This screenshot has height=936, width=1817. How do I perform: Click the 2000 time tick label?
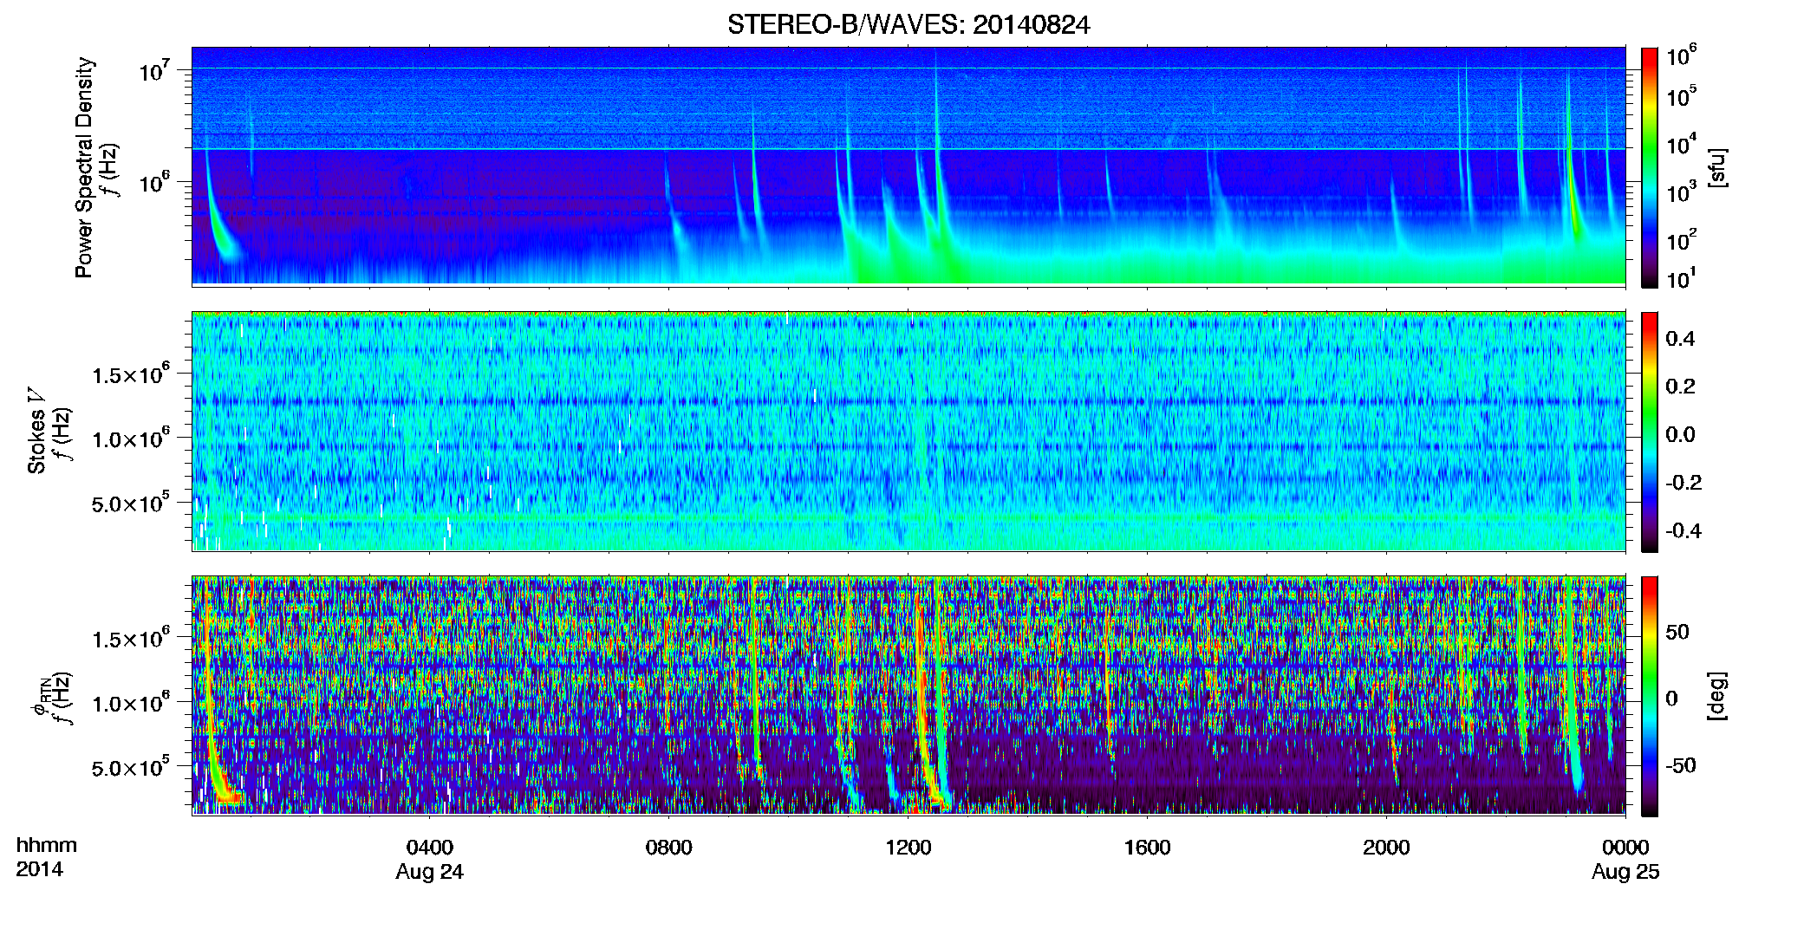click(x=1386, y=847)
